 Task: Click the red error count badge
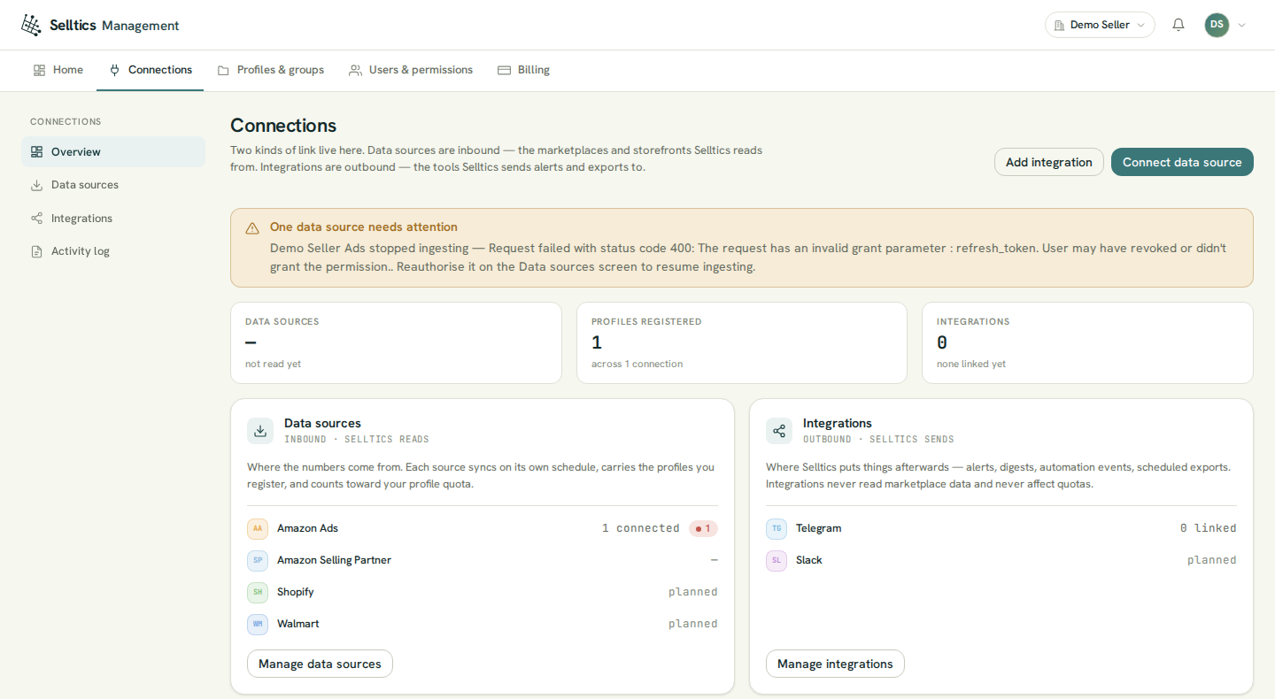(x=703, y=528)
